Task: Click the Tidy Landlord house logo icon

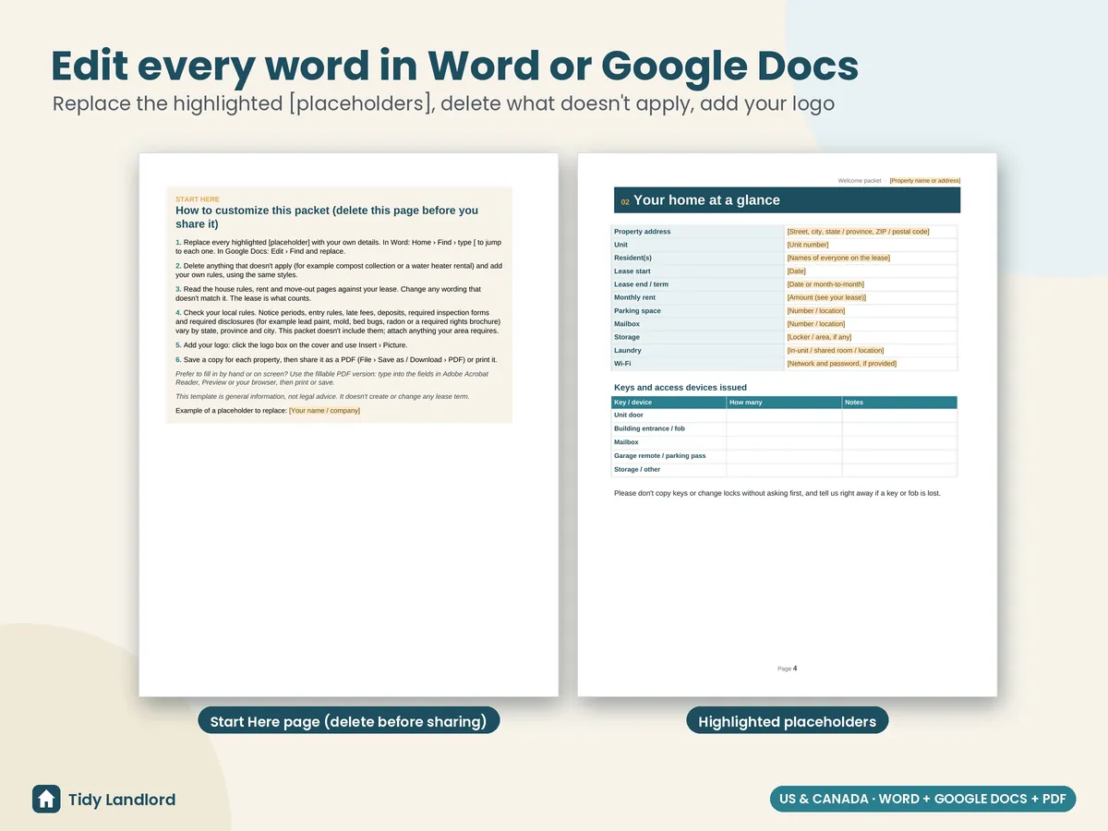Action: [x=46, y=799]
